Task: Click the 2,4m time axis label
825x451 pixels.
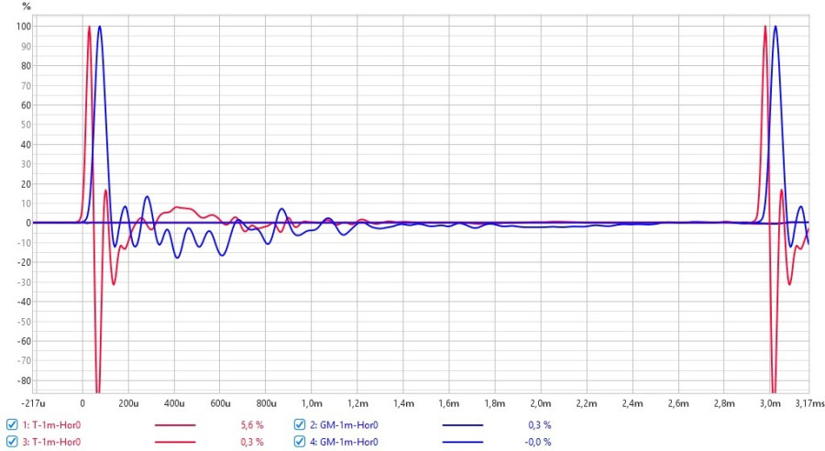Action: [x=632, y=403]
